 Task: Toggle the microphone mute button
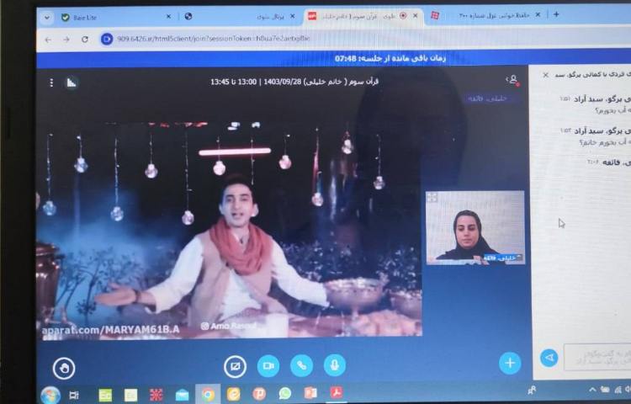(334, 365)
